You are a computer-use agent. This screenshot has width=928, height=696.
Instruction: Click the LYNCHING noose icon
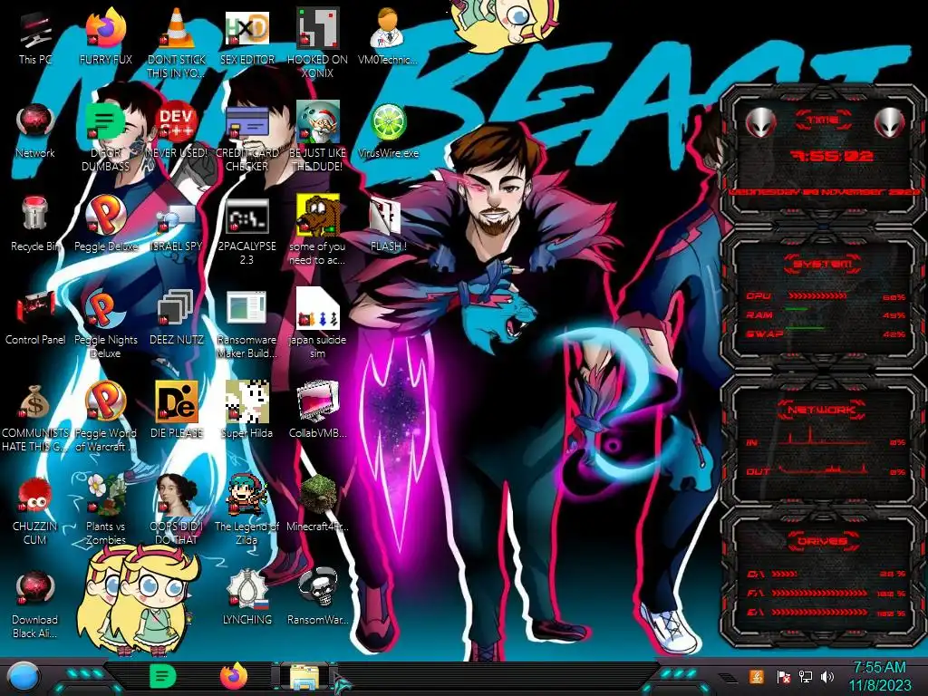[x=246, y=589]
